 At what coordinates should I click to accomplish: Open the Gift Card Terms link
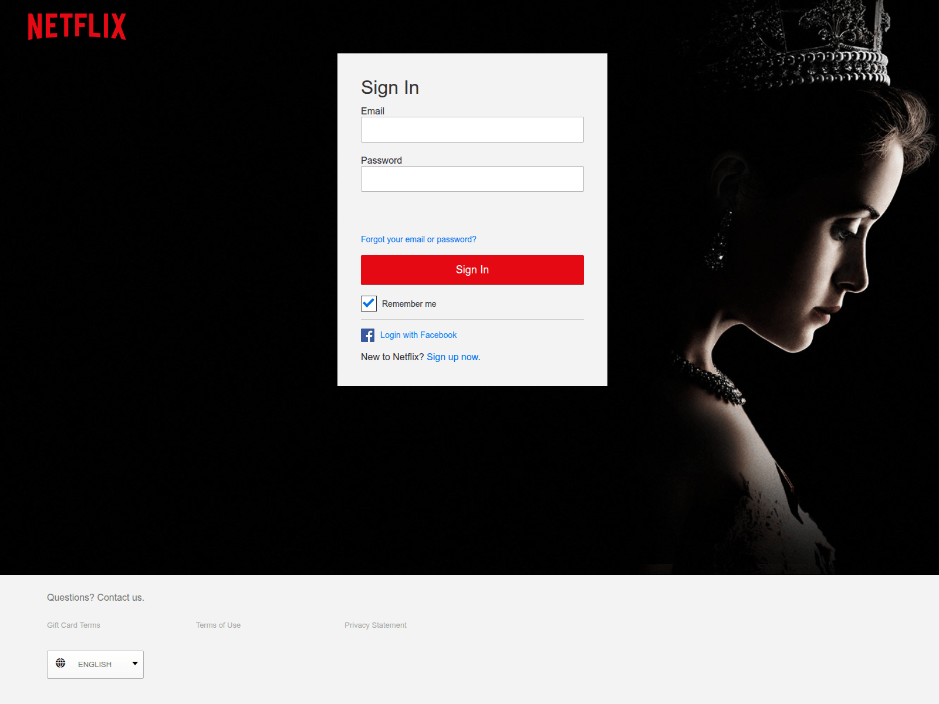click(x=73, y=625)
